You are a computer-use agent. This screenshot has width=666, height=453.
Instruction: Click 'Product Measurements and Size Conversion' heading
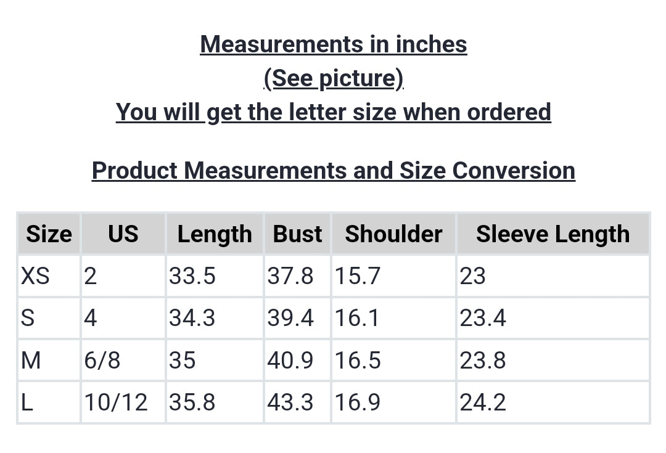tap(333, 170)
